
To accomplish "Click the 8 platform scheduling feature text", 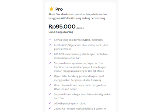I will 100,109.
